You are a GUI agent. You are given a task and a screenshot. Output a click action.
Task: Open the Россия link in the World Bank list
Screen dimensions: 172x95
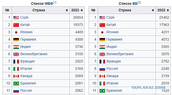point(112,69)
